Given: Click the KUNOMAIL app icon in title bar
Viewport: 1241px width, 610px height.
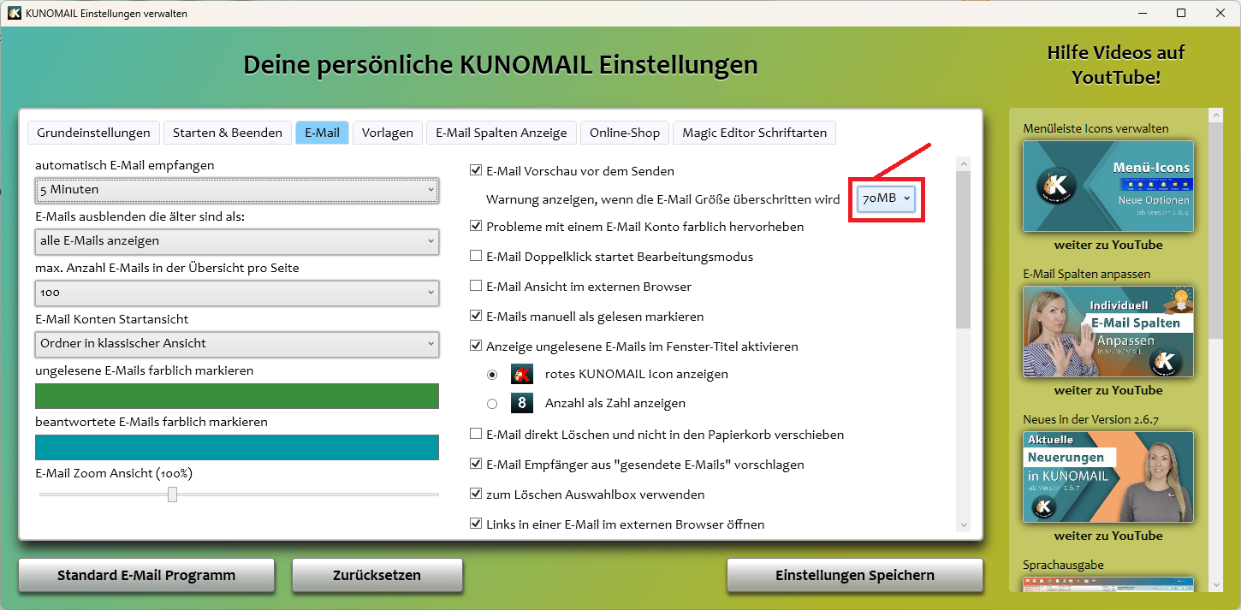Looking at the screenshot, I should tap(15, 13).
